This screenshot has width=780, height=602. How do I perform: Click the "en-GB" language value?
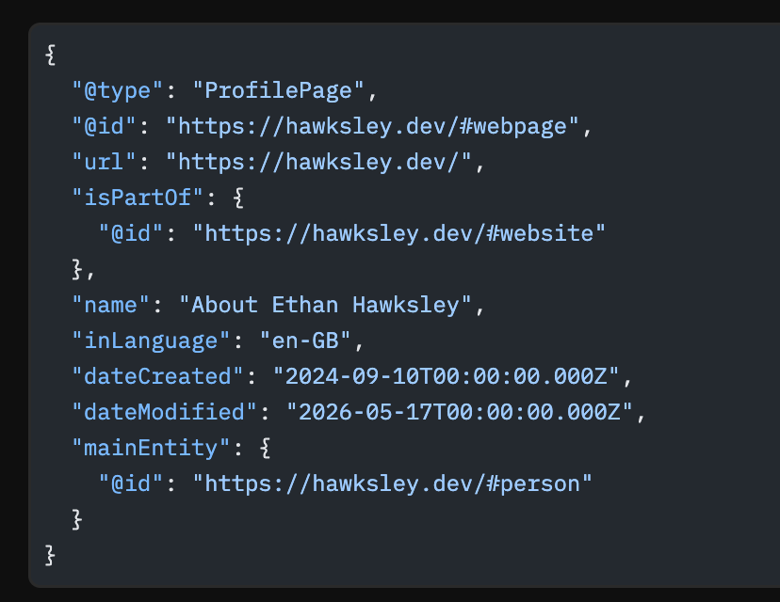click(305, 341)
